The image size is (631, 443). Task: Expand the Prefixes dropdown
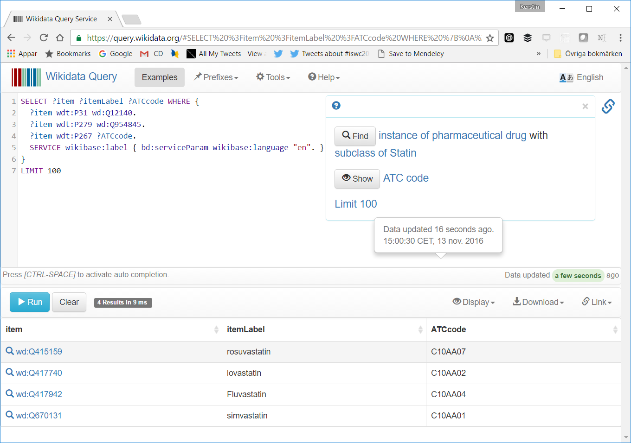coord(216,77)
